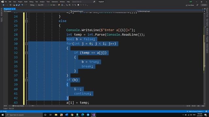209x117 pixels.
Task: Open the Analyze menu
Action: coord(42,2)
